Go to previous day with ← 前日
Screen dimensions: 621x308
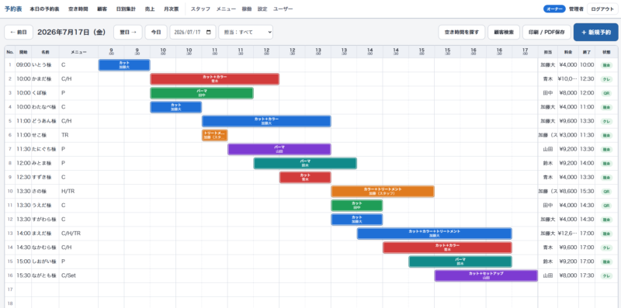coord(19,32)
